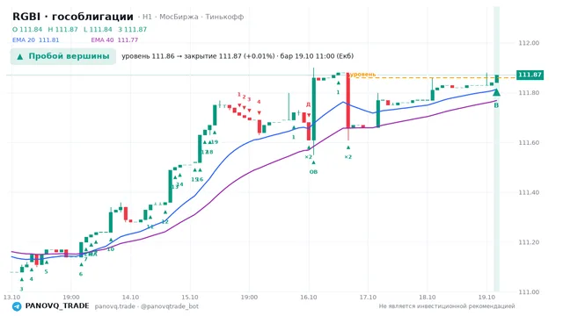Click the 112.00 price axis label

(529, 43)
